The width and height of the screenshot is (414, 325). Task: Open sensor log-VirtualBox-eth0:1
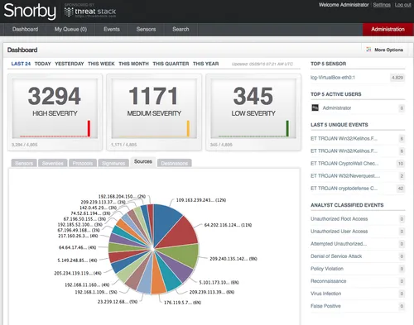(x=333, y=78)
